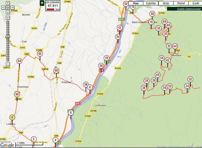Select kilometer marker 36
202x148 pixels.
pyautogui.click(x=164, y=88)
